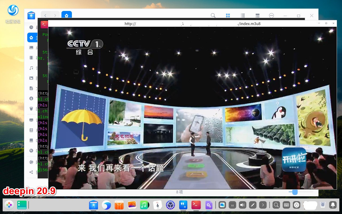Open the 社区论坛 desktop shortcut
Image resolution: width=342 pixels, height=214 pixels.
tap(13, 14)
